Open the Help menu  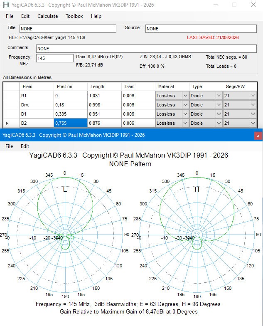pyautogui.click(x=96, y=16)
